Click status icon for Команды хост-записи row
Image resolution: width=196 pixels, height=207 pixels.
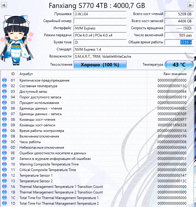[4, 125]
